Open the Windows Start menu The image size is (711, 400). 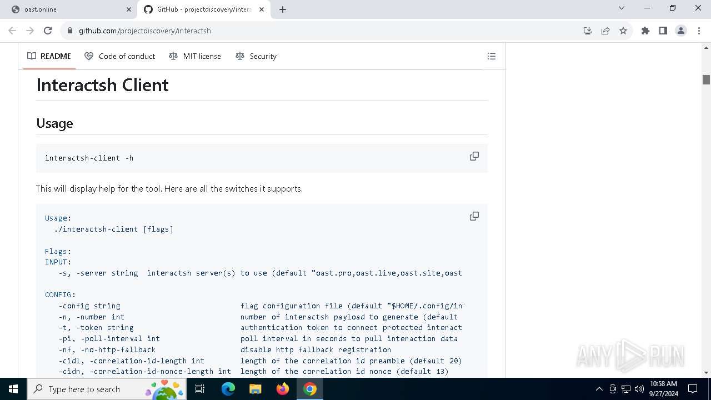pos(13,389)
